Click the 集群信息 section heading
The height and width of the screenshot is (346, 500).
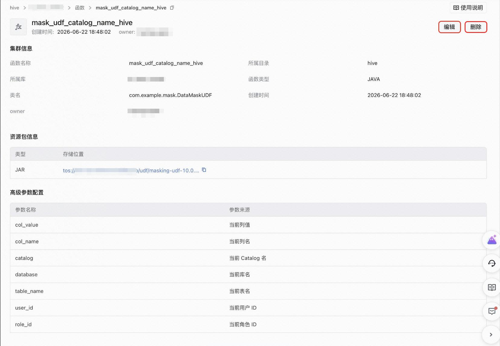click(21, 49)
